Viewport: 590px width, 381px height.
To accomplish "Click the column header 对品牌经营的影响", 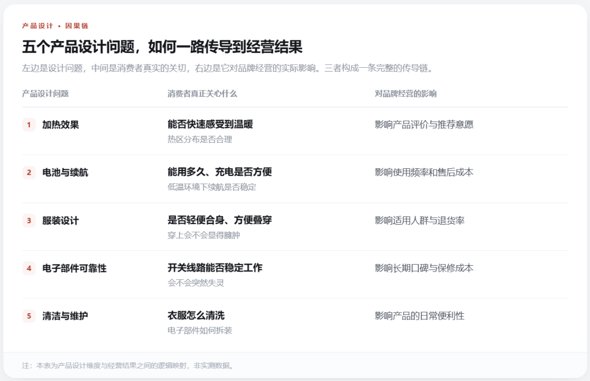I will pos(405,93).
